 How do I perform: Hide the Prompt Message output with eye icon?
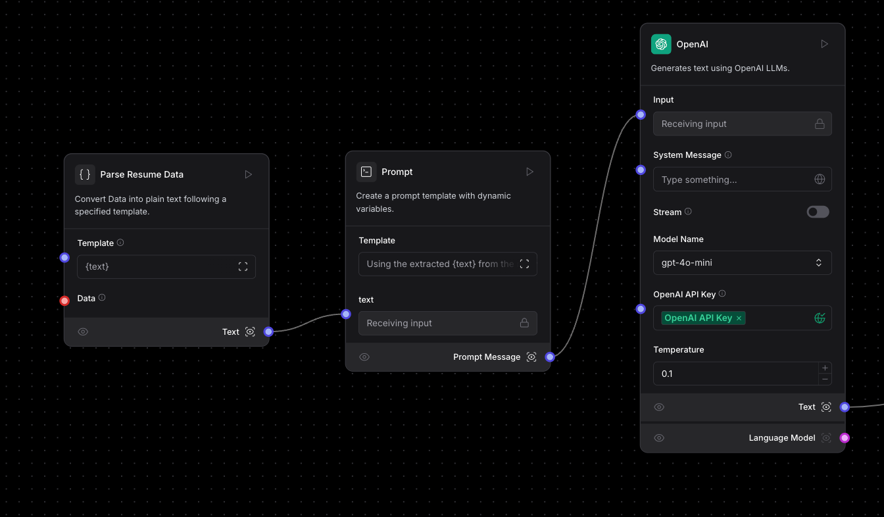click(364, 357)
